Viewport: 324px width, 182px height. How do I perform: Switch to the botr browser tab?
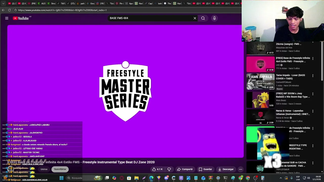158,4
